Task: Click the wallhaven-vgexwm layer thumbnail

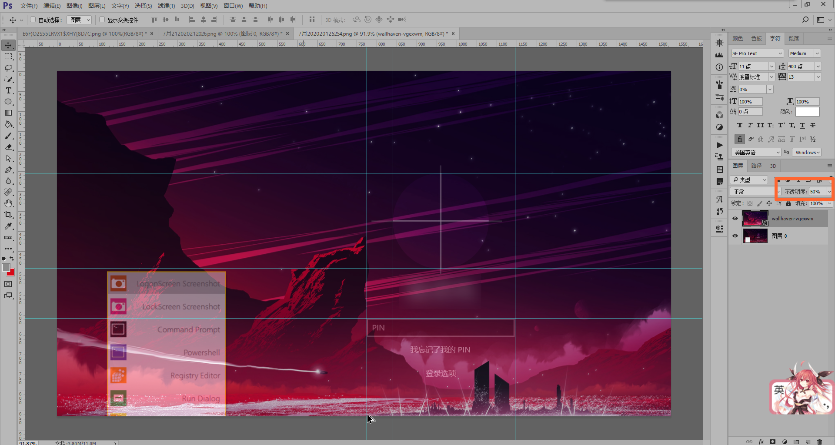Action: (755, 218)
